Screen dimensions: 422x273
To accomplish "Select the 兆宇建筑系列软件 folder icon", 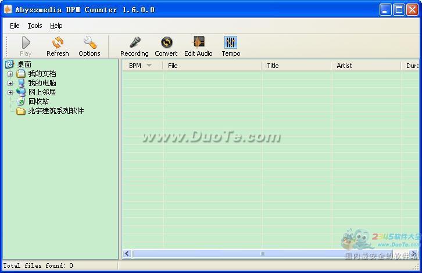I will [x=21, y=111].
